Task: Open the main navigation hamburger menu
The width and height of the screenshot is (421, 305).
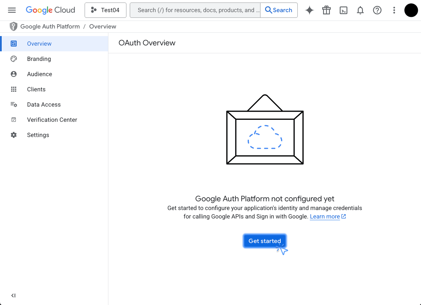Action: pos(12,10)
